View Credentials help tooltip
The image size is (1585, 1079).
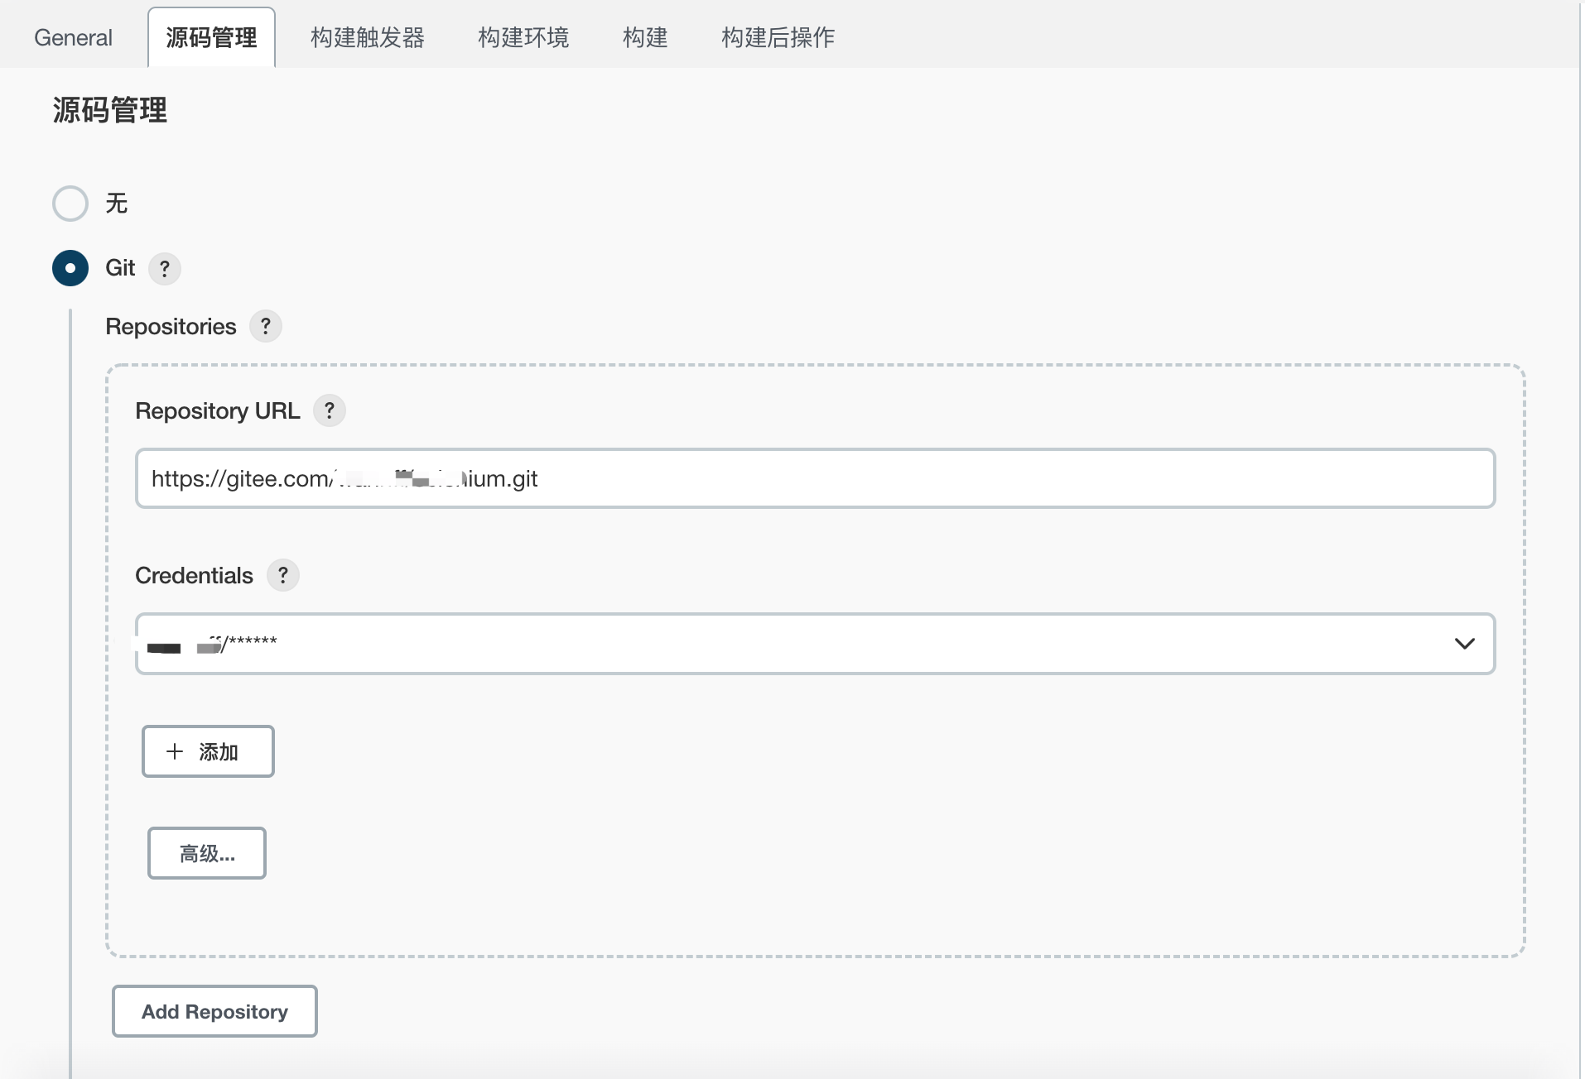tap(282, 575)
